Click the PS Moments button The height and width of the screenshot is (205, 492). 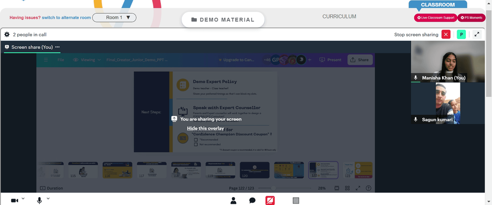coord(471,18)
